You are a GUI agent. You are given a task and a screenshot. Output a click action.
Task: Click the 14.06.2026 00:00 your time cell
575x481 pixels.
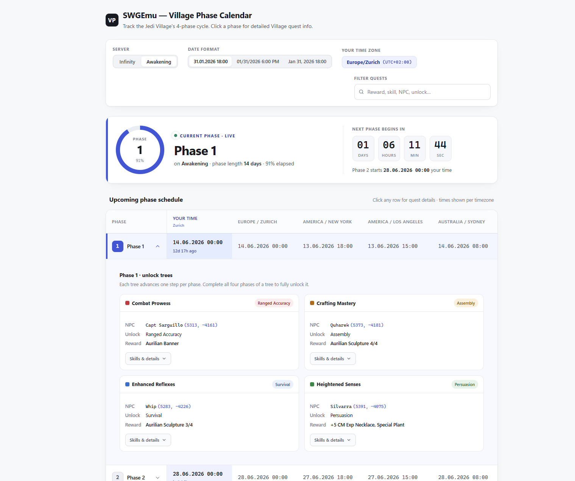199,246
